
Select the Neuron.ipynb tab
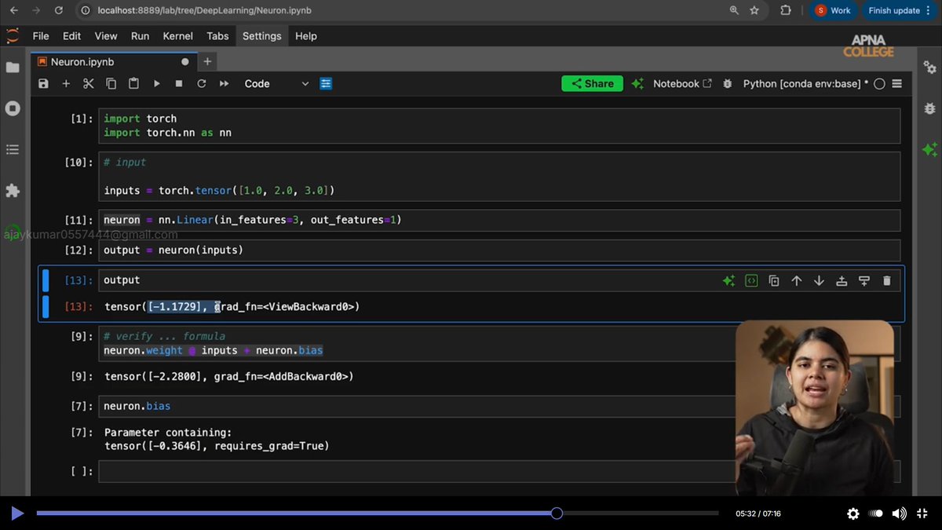(x=114, y=61)
